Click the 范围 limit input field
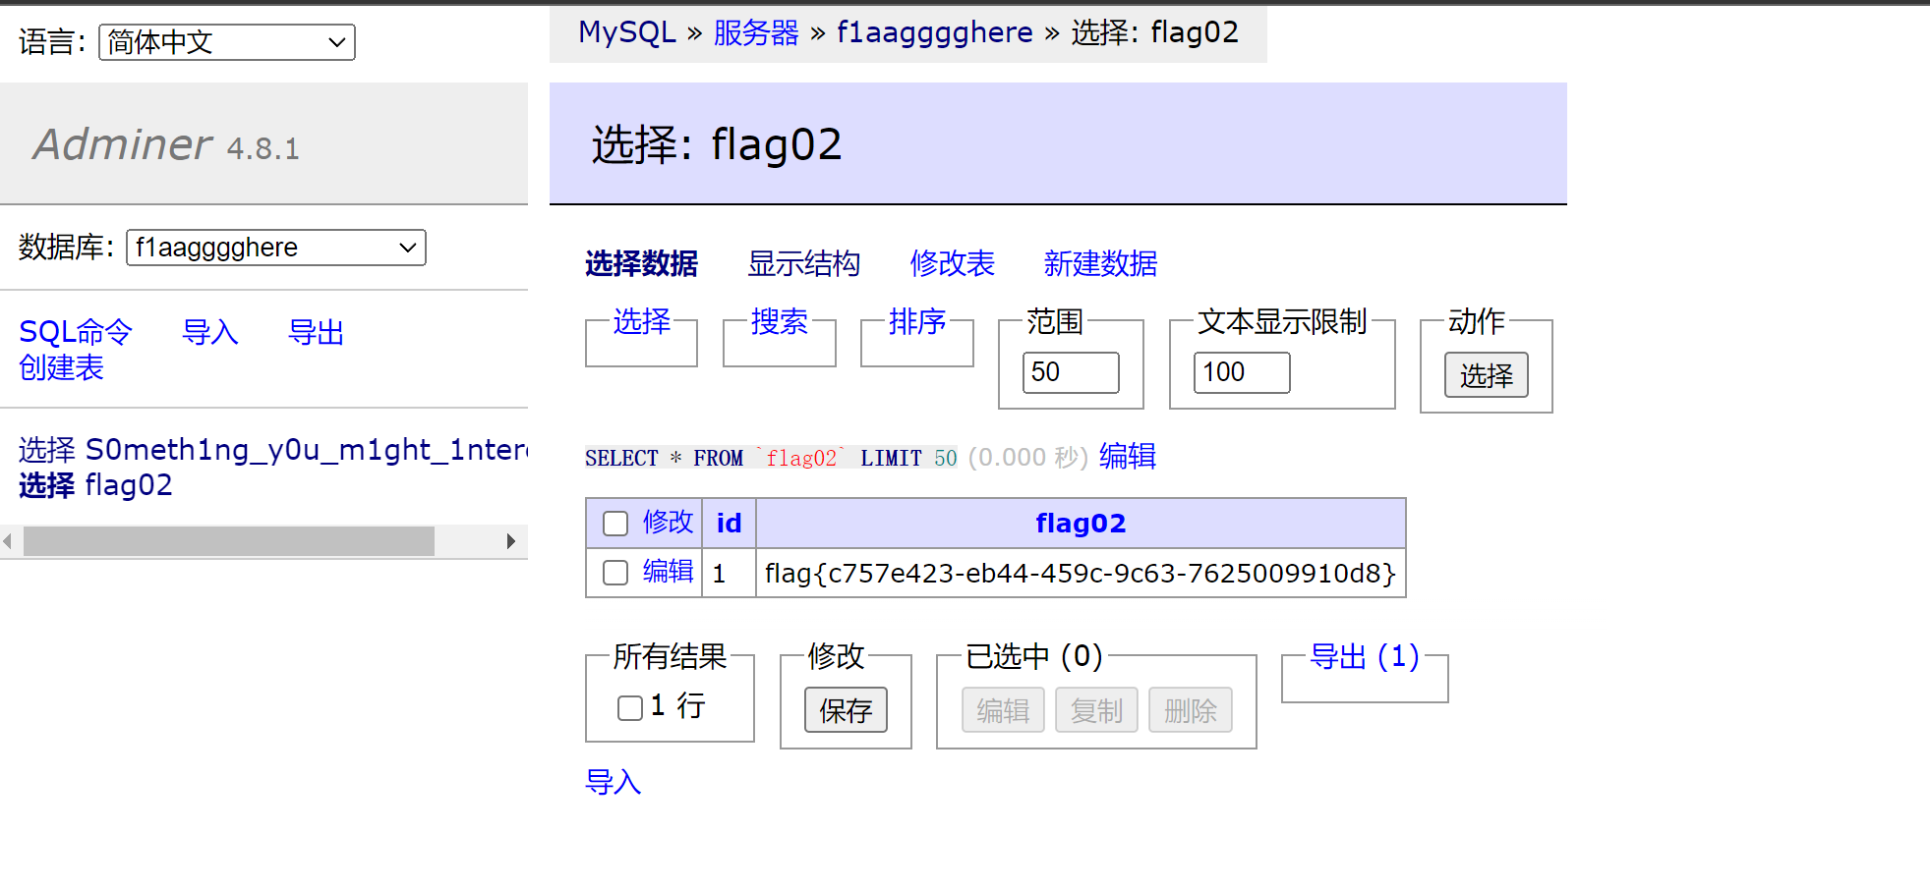Screen dimensions: 1930x888 (1071, 372)
